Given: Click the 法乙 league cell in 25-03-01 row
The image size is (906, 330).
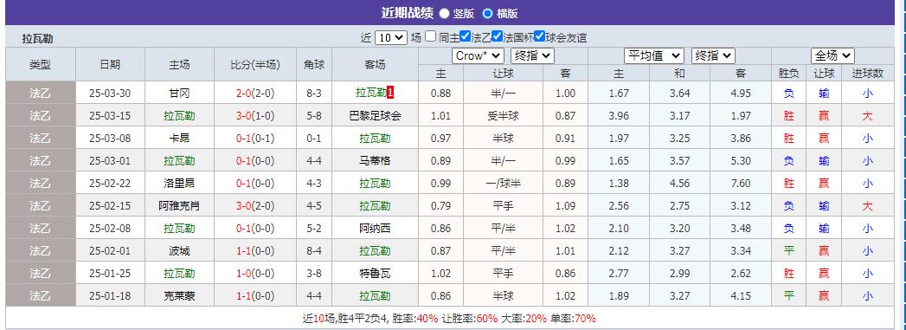Looking at the screenshot, I should click(40, 160).
